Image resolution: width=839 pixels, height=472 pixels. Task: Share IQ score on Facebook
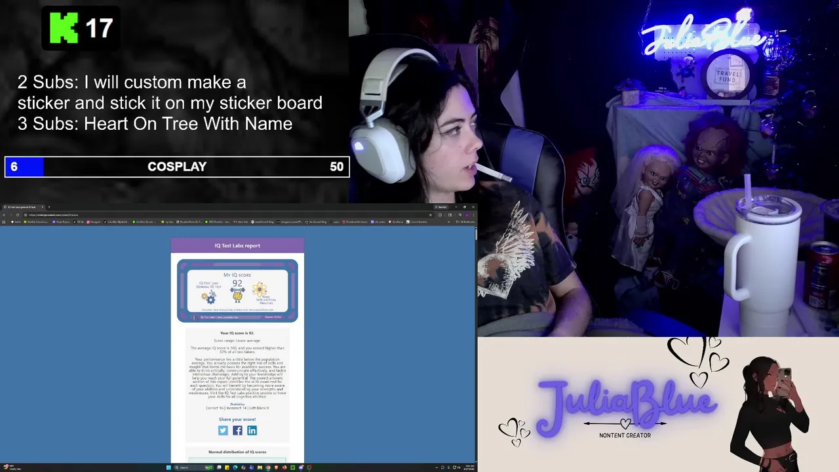coord(237,431)
